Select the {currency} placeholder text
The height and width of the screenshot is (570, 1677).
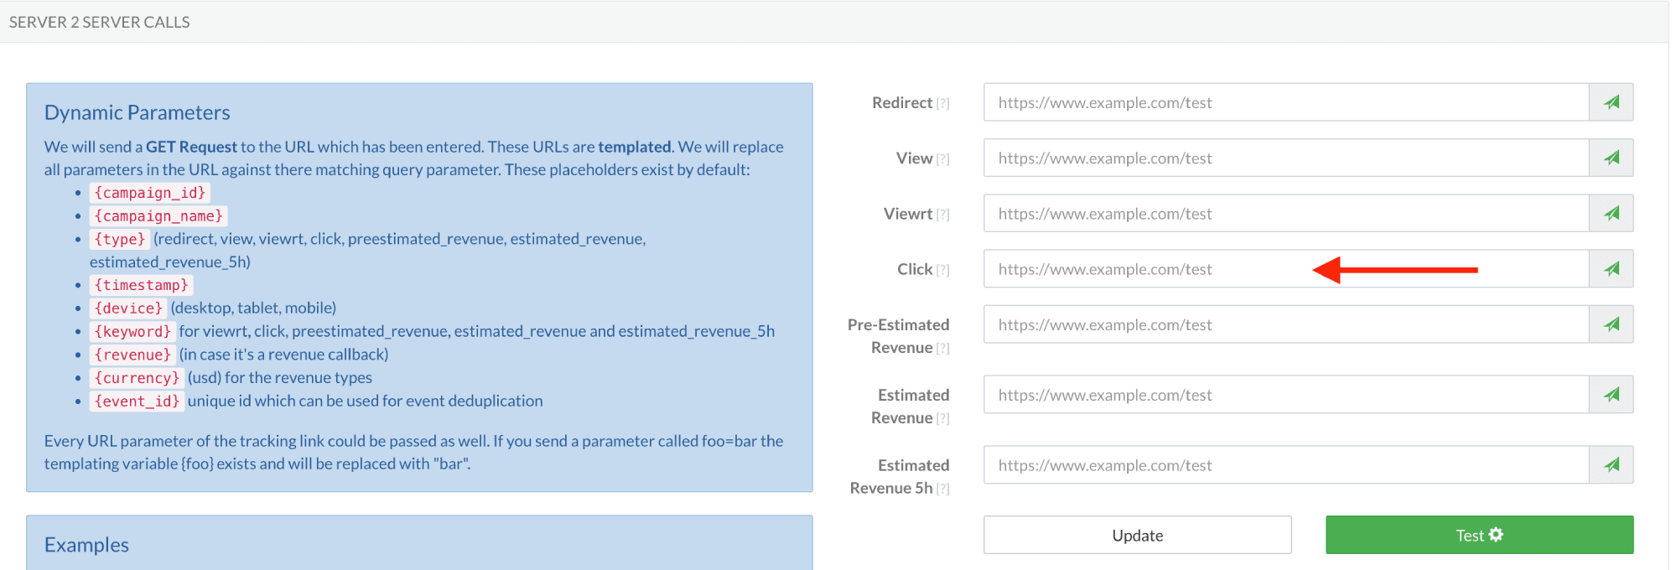click(137, 378)
